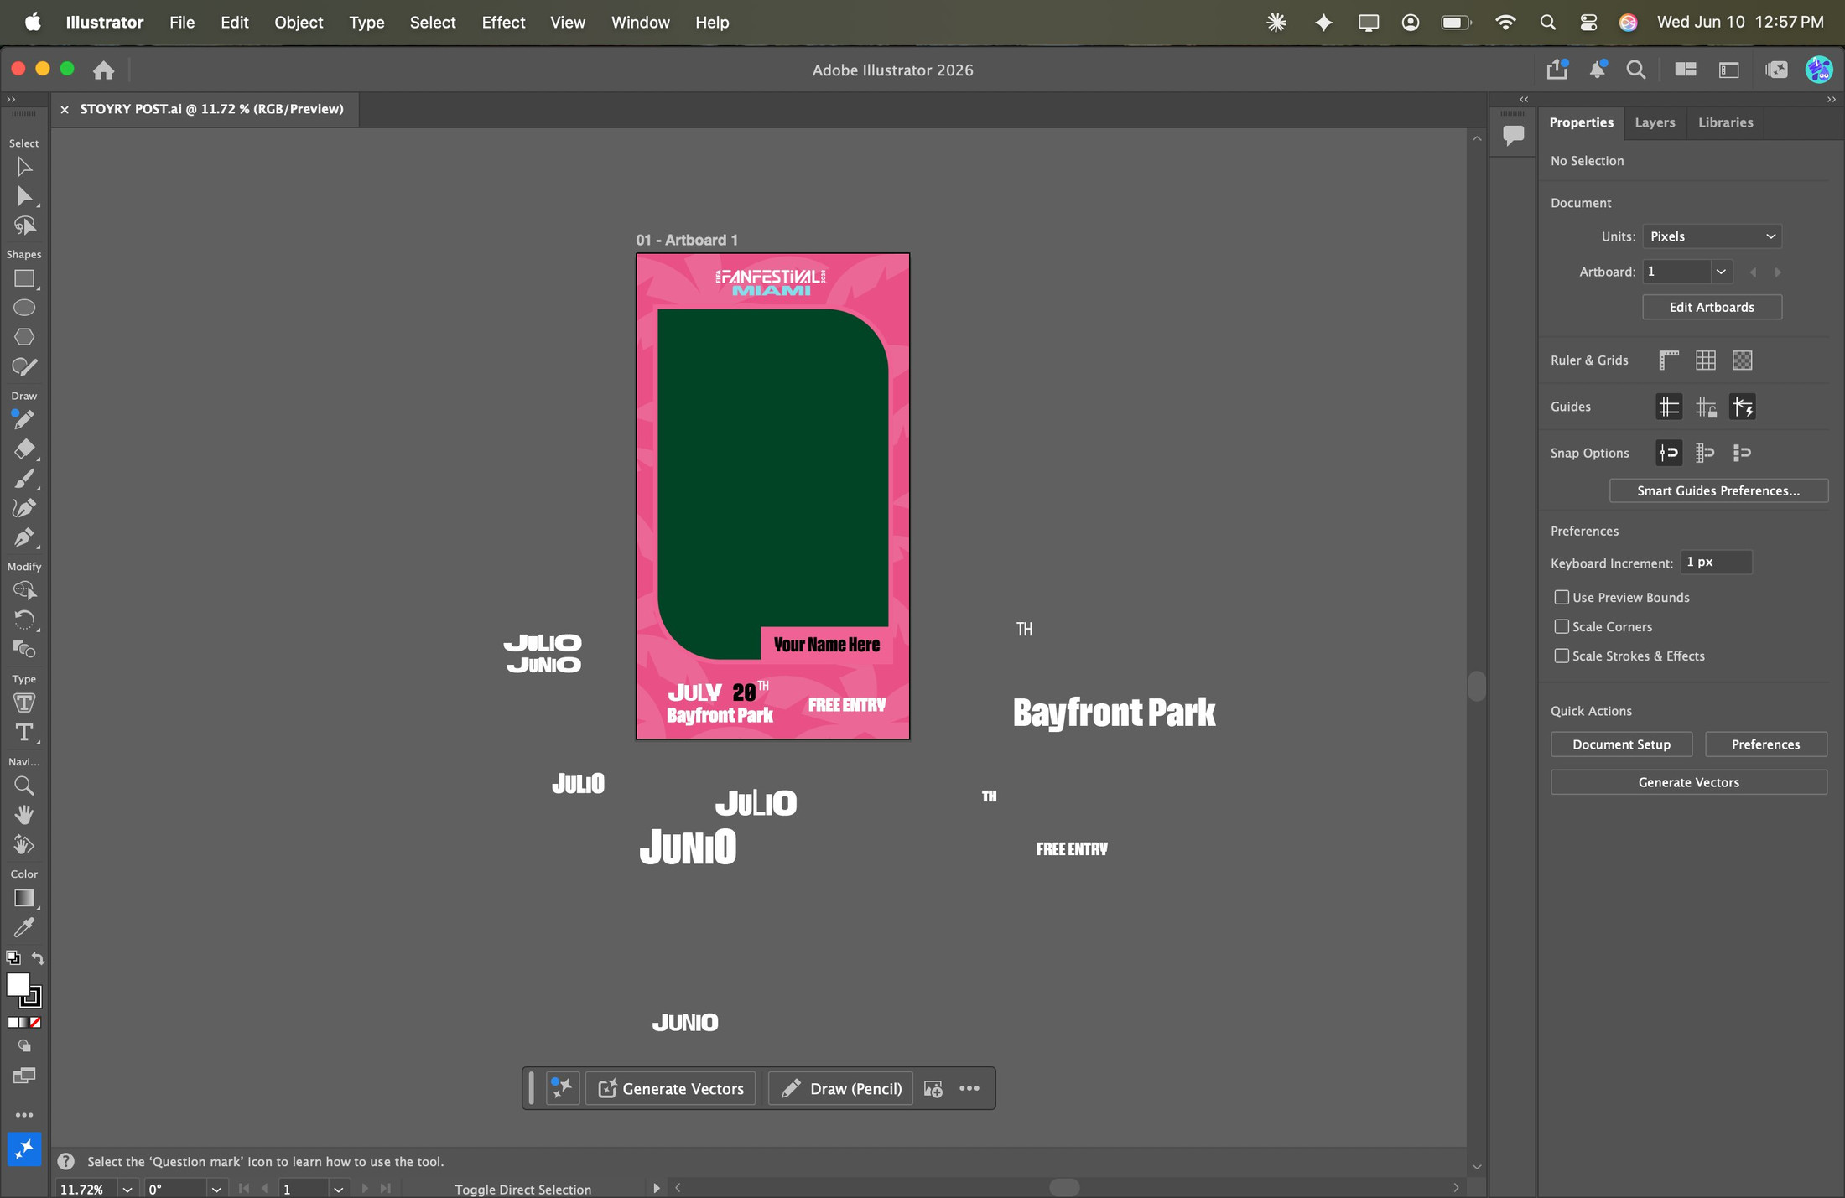Open the Units Pixels dropdown
1845x1198 pixels.
click(1712, 236)
